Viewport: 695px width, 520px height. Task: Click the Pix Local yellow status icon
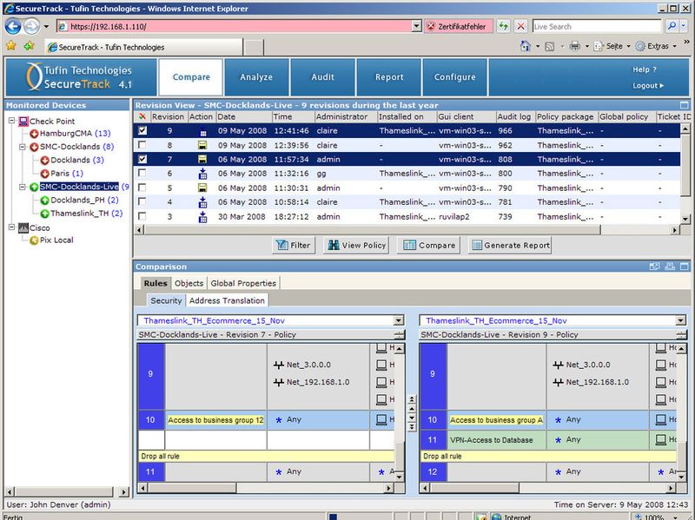(34, 240)
